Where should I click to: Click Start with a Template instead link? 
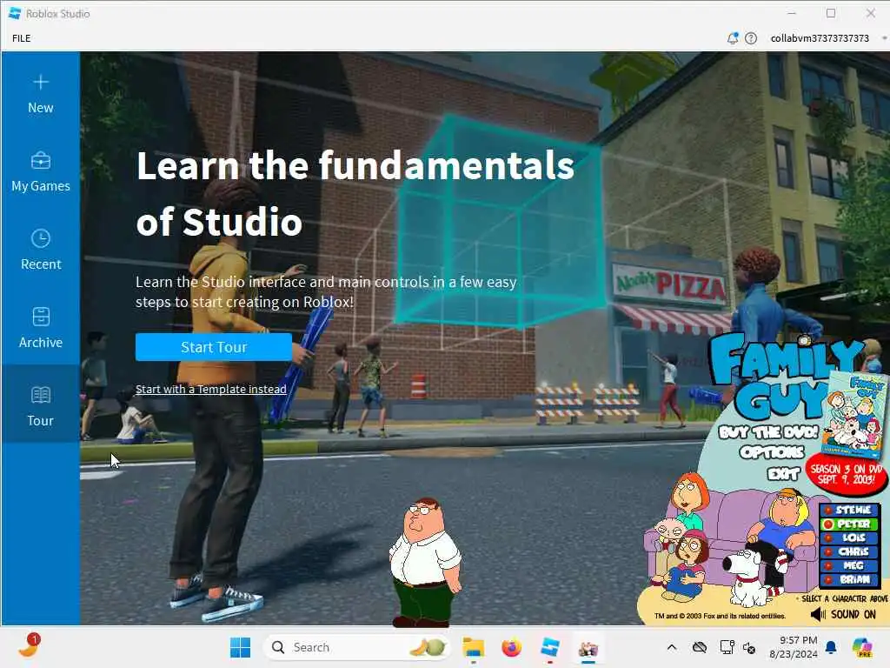coord(210,389)
